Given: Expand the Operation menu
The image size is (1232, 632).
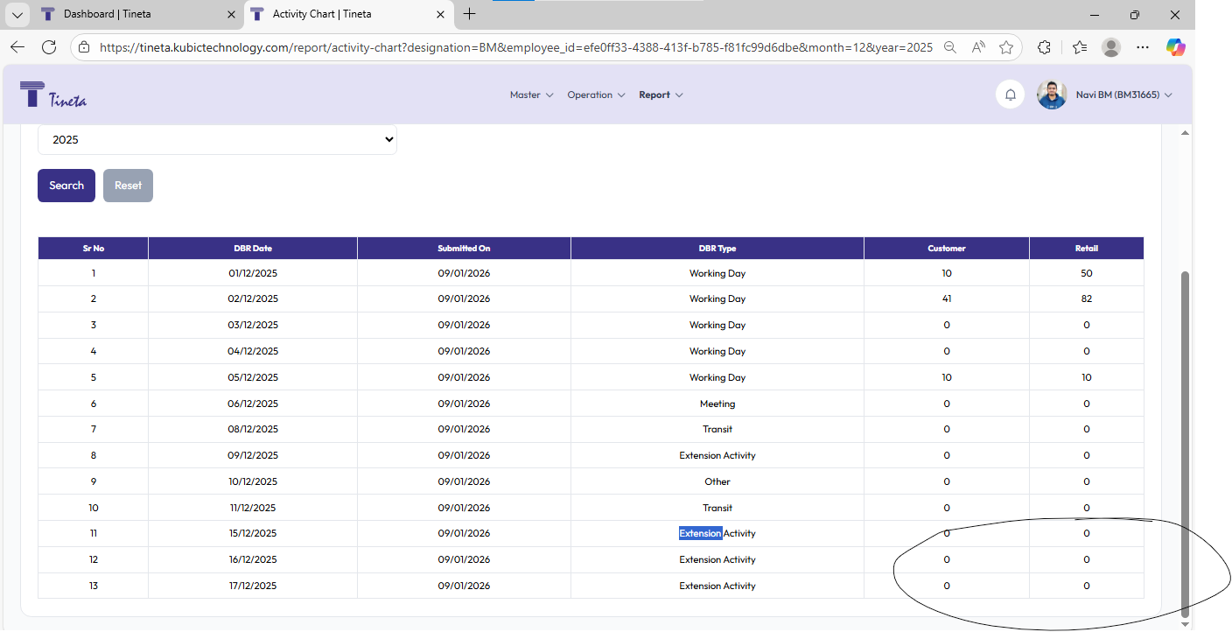Looking at the screenshot, I should tap(596, 95).
